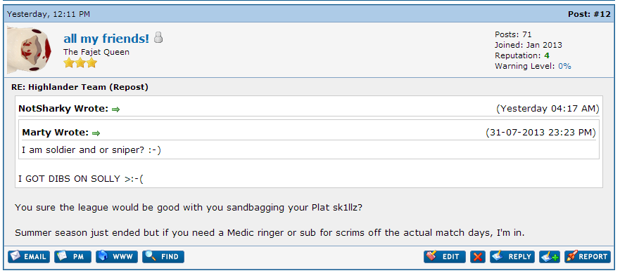This screenshot has width=620, height=273.
Task: Open the "all my friends!" user profile link
Action: point(106,39)
